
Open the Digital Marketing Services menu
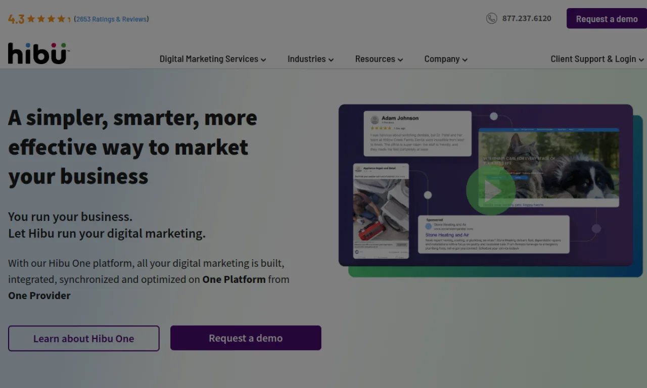point(213,59)
